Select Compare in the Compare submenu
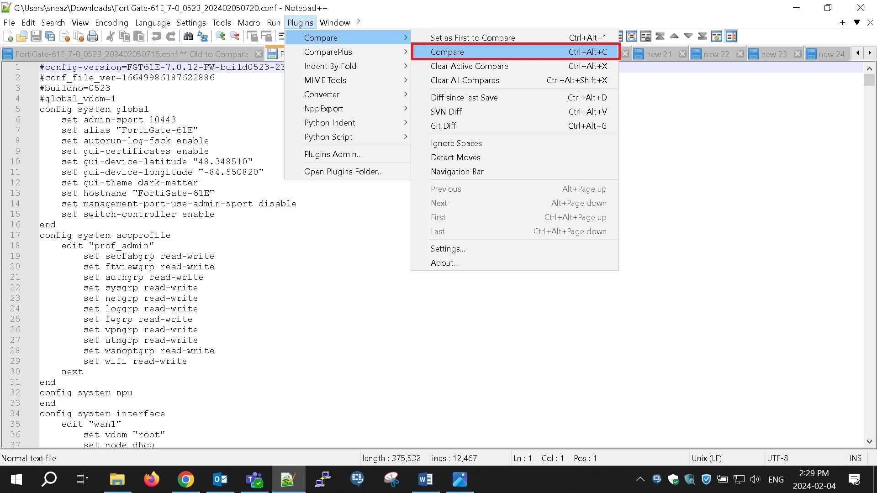Screen dimensions: 877x493 pos(515,52)
